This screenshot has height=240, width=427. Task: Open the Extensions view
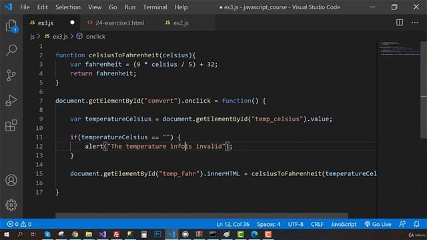coord(11,125)
